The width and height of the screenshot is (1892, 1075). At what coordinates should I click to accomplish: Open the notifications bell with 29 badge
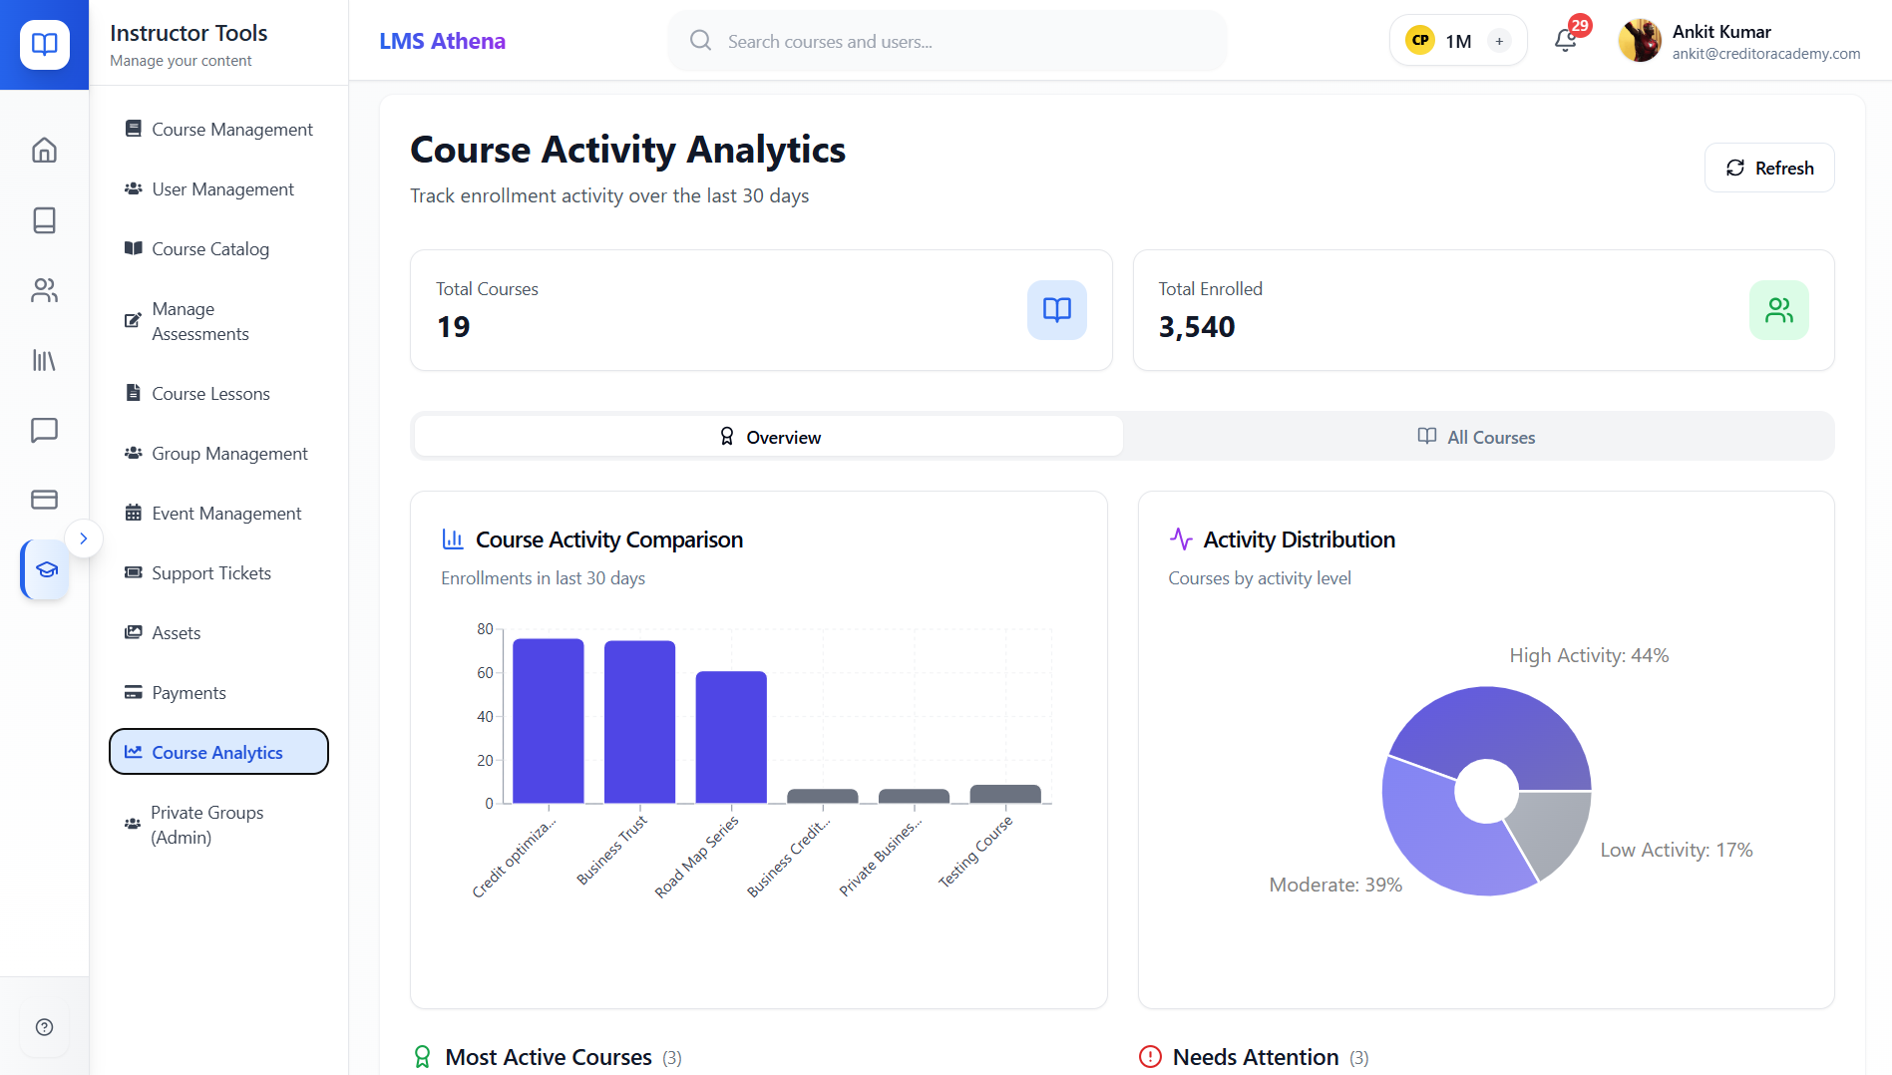[1566, 41]
